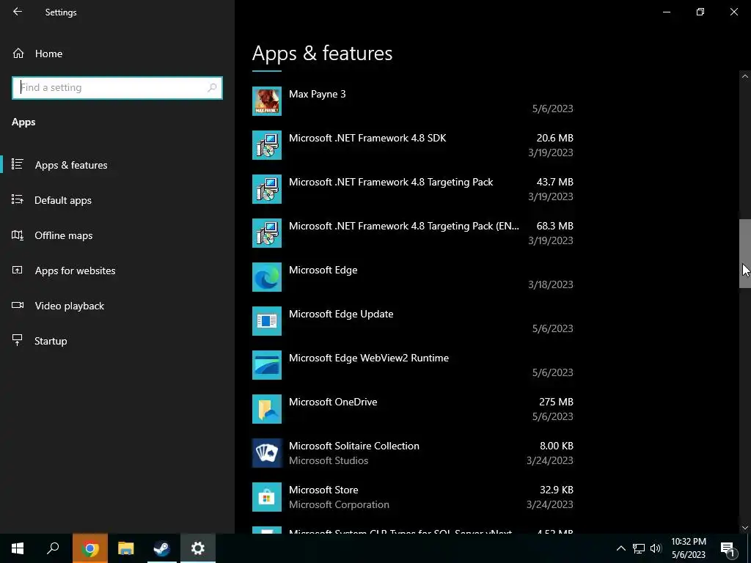
Task: Select the Max Payne 3 entry
Action: (413, 101)
